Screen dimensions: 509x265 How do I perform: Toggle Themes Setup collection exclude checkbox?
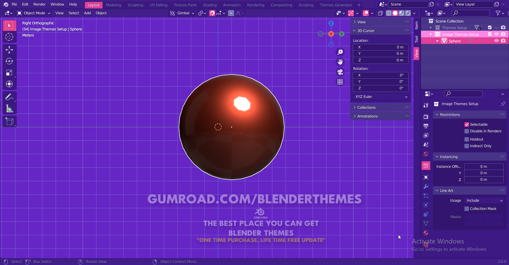(x=490, y=28)
